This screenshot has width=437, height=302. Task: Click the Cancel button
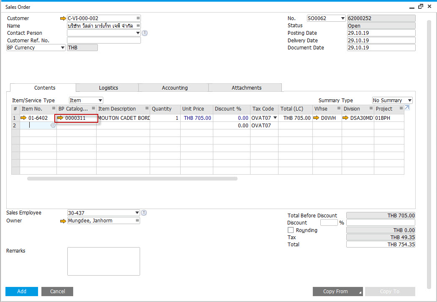(57, 292)
